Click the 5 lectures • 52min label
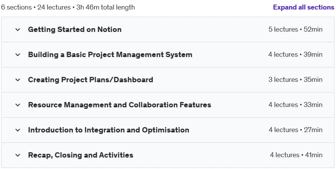Viewport: 336px width, 169px height. [x=295, y=29]
